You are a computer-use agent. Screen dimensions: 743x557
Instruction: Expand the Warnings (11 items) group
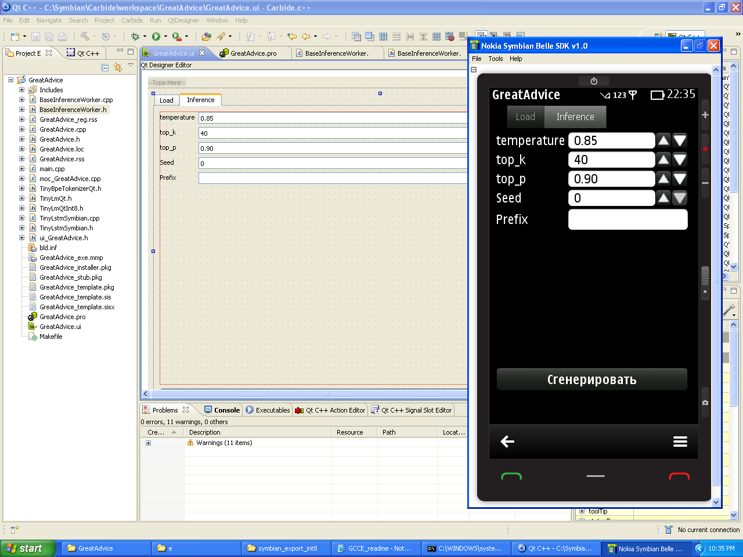pos(148,443)
